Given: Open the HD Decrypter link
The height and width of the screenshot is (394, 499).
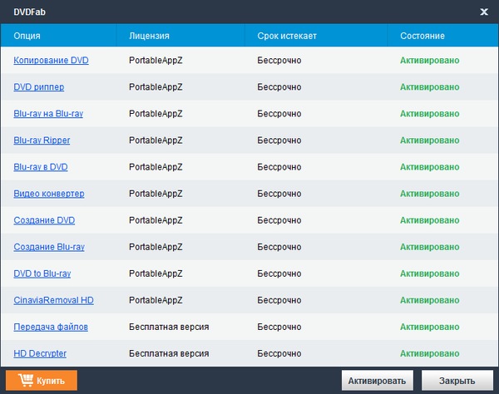Looking at the screenshot, I should point(40,353).
